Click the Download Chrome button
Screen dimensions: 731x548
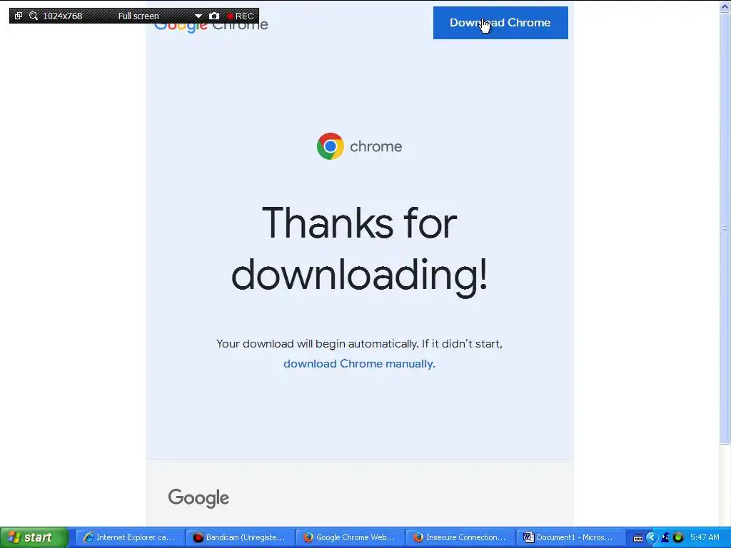click(x=500, y=23)
